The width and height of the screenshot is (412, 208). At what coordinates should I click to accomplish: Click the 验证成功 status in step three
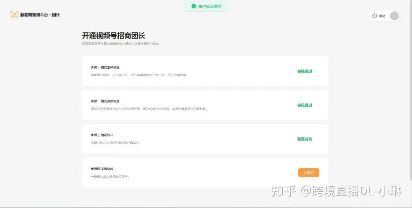pyautogui.click(x=305, y=139)
